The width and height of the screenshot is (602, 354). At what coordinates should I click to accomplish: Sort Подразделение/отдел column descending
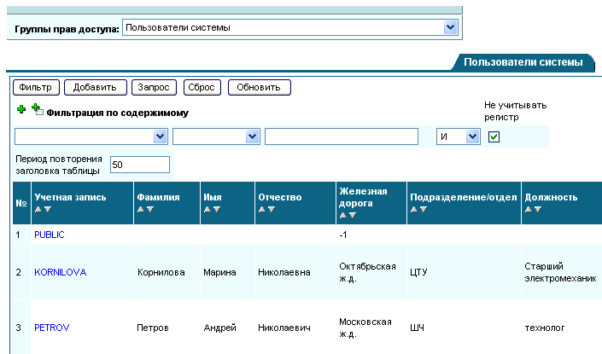pos(423,209)
